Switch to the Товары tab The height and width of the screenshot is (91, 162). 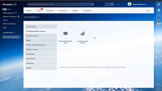tap(75, 11)
